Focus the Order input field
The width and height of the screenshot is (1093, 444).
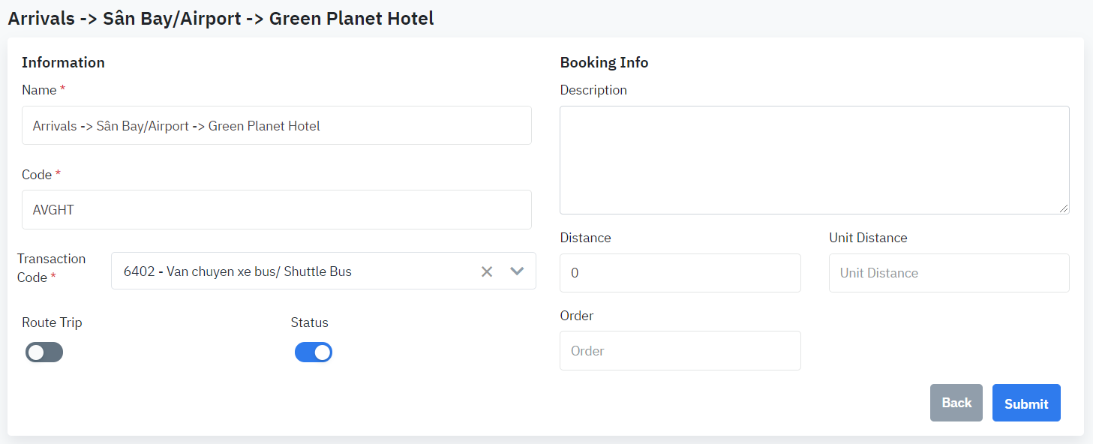(x=680, y=351)
